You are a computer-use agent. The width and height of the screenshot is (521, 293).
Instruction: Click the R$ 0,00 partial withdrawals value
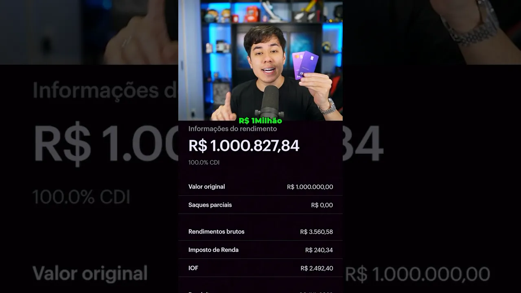[322, 205]
